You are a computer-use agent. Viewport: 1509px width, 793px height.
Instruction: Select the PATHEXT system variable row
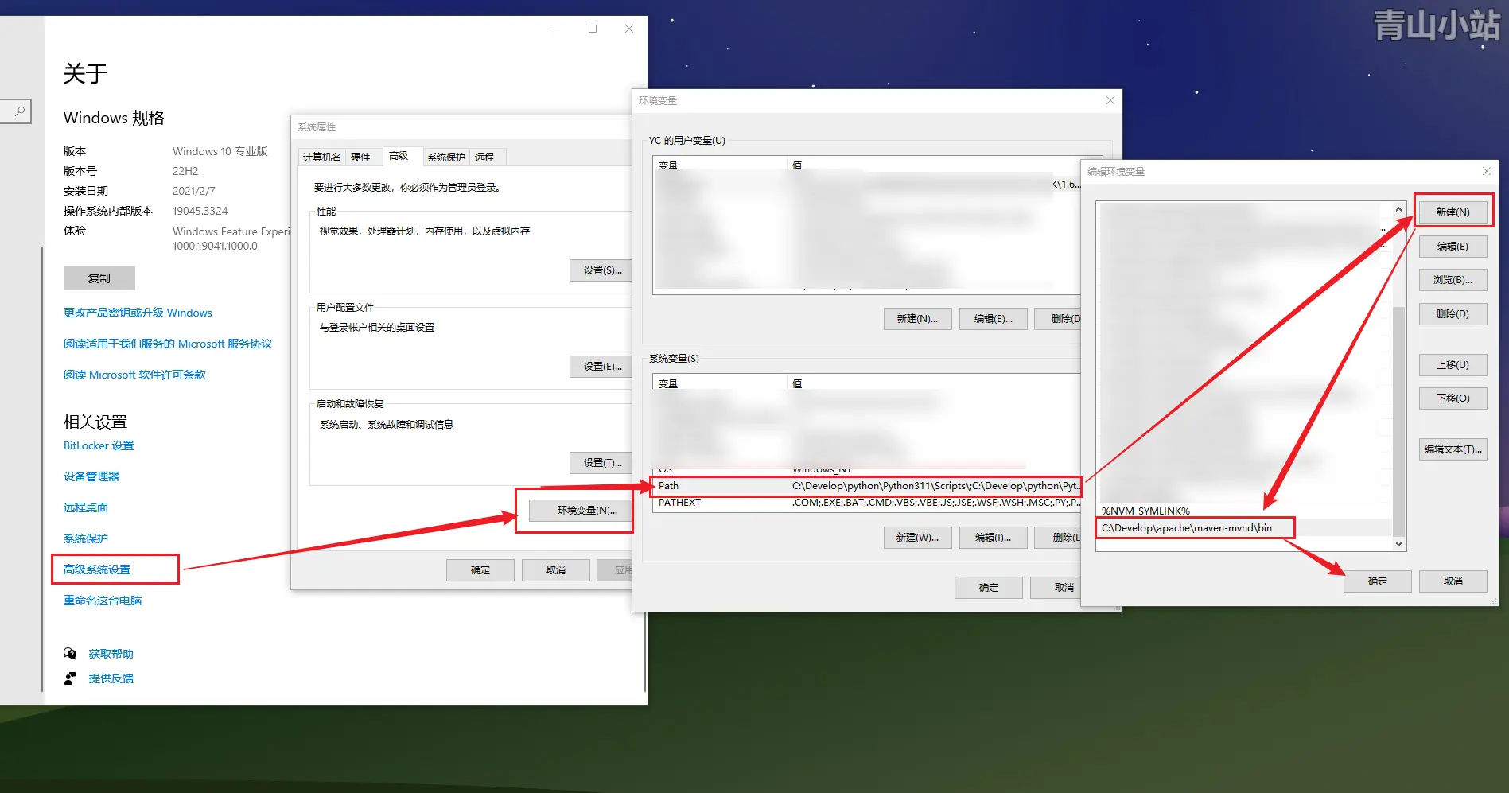(x=867, y=503)
